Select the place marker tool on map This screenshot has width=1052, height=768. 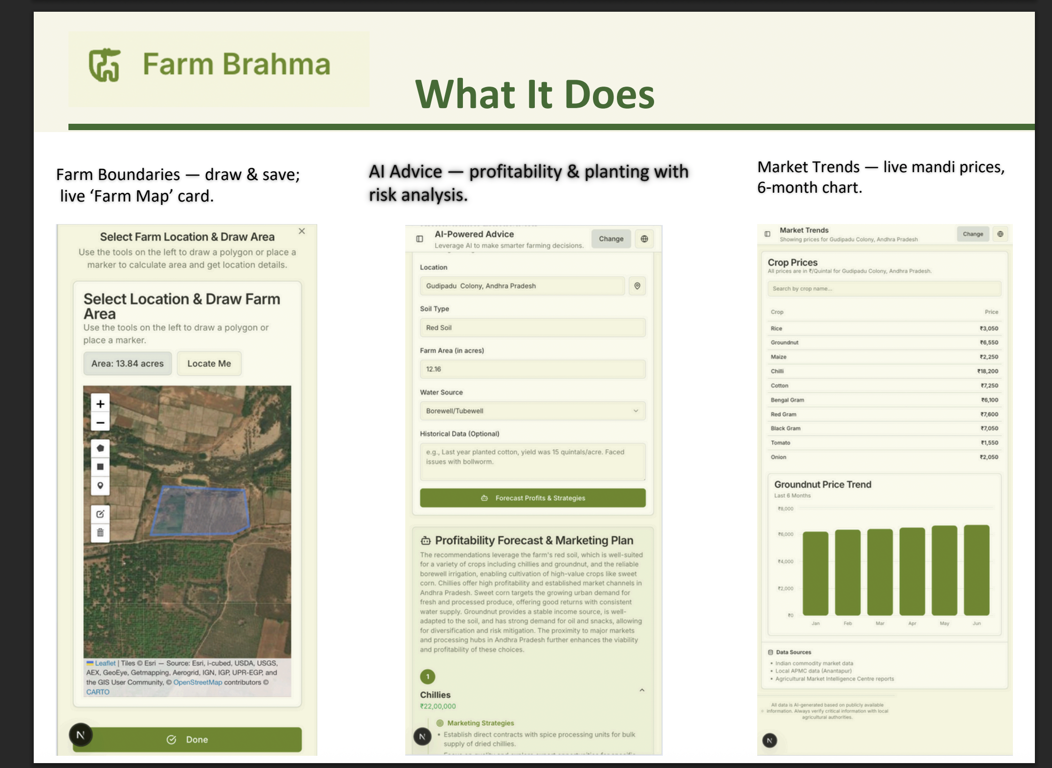(x=100, y=485)
